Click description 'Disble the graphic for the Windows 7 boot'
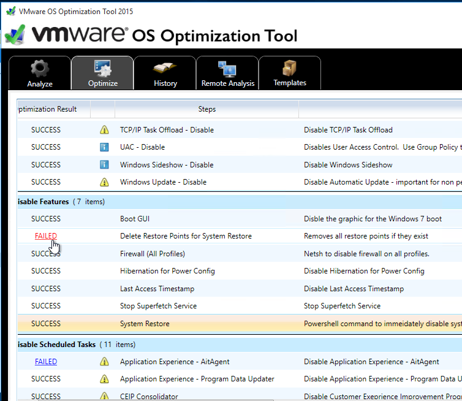462x401 pixels. (373, 219)
